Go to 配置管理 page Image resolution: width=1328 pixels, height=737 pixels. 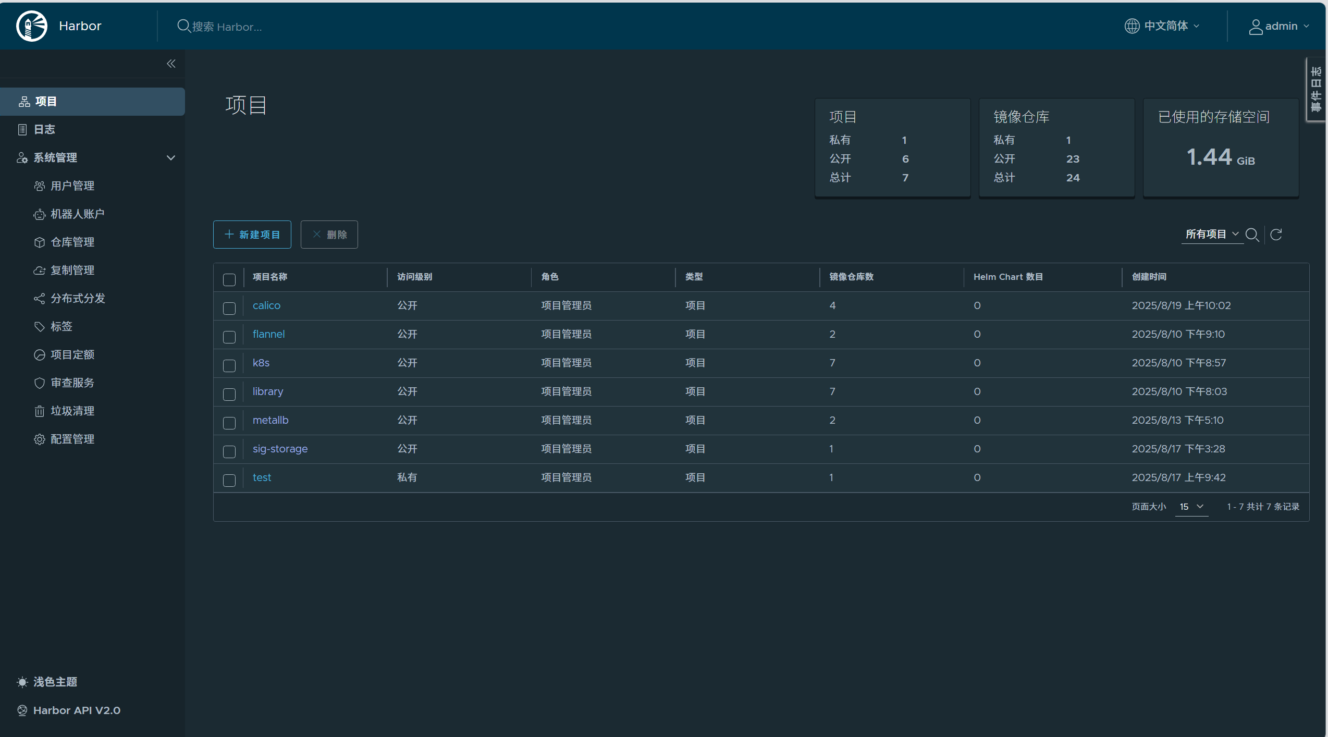coord(72,439)
